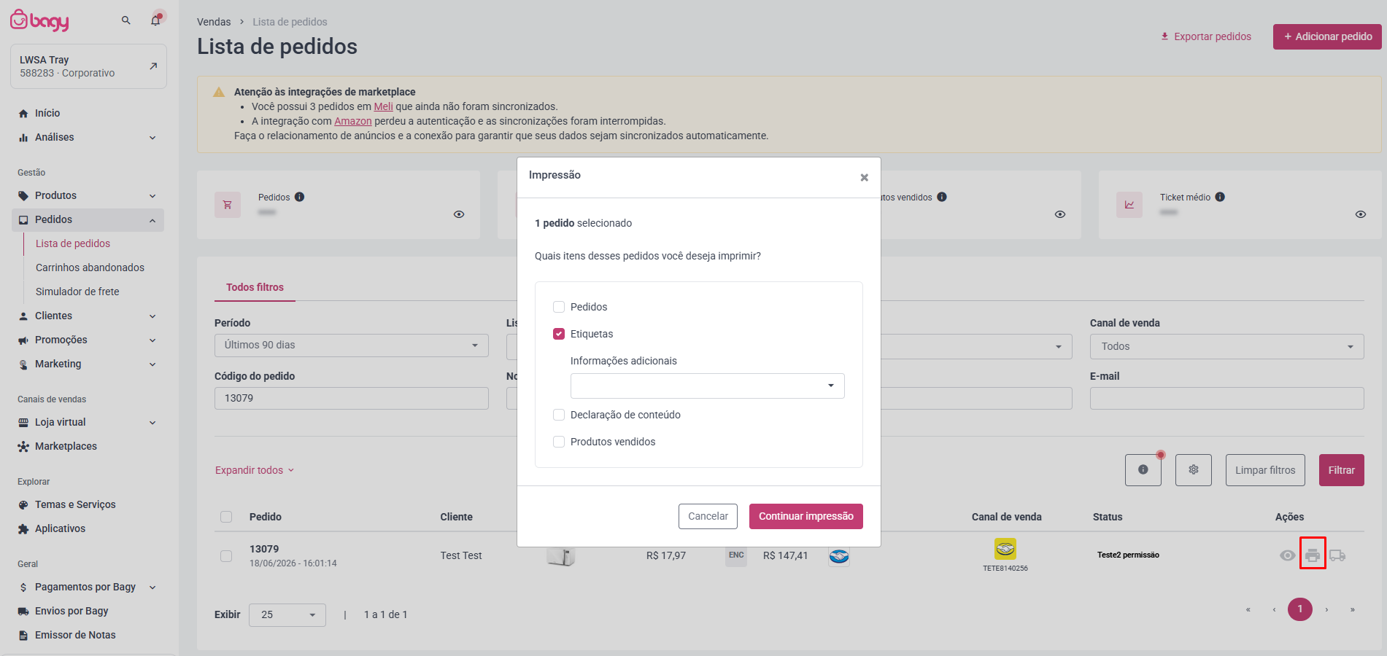Open the filter settings gear button
1387x656 pixels.
coord(1194,470)
